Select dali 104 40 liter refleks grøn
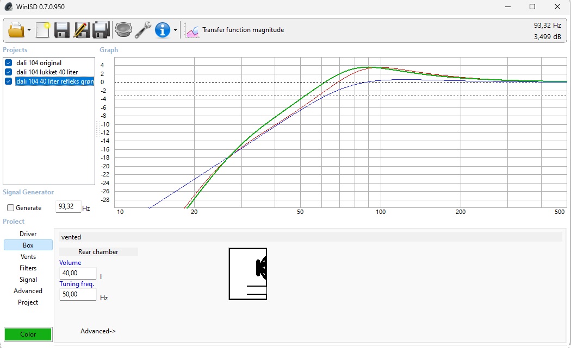Viewport: 571px width, 348px height. pos(54,81)
